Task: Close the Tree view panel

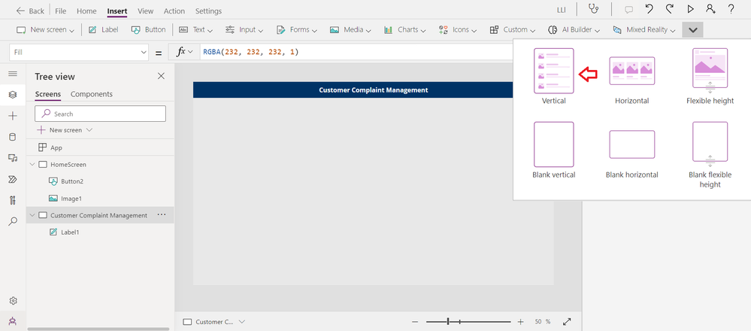Action: (161, 76)
